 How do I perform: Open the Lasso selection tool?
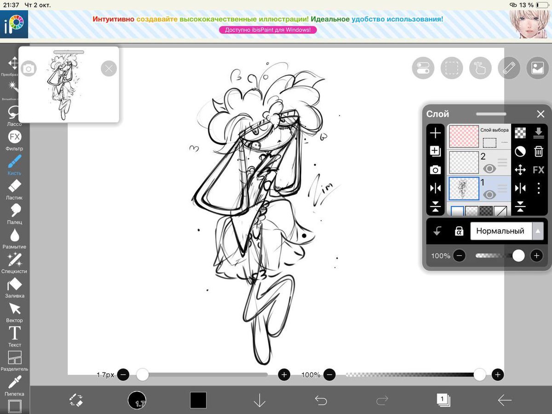tap(14, 114)
